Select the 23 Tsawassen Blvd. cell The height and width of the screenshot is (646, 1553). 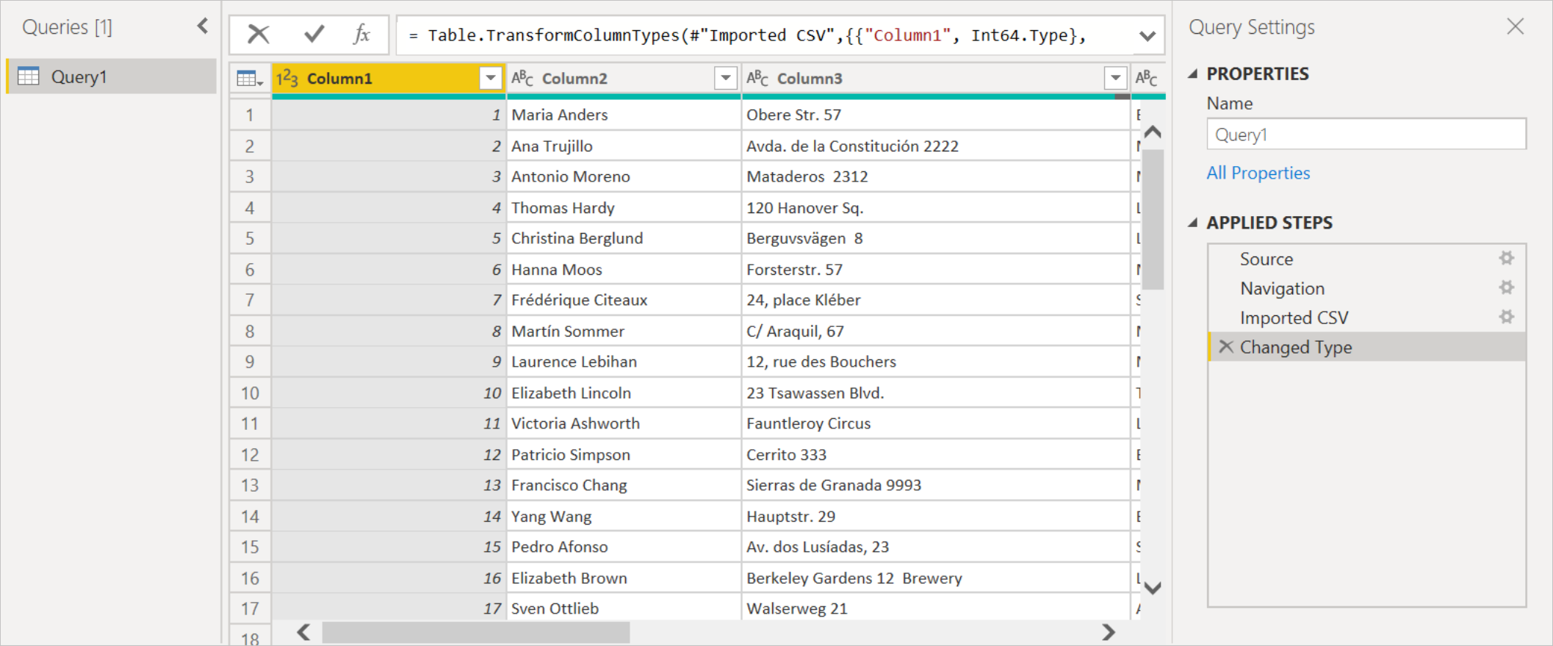point(936,392)
